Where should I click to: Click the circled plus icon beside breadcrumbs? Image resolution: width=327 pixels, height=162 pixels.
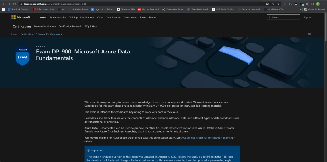coord(309,34)
